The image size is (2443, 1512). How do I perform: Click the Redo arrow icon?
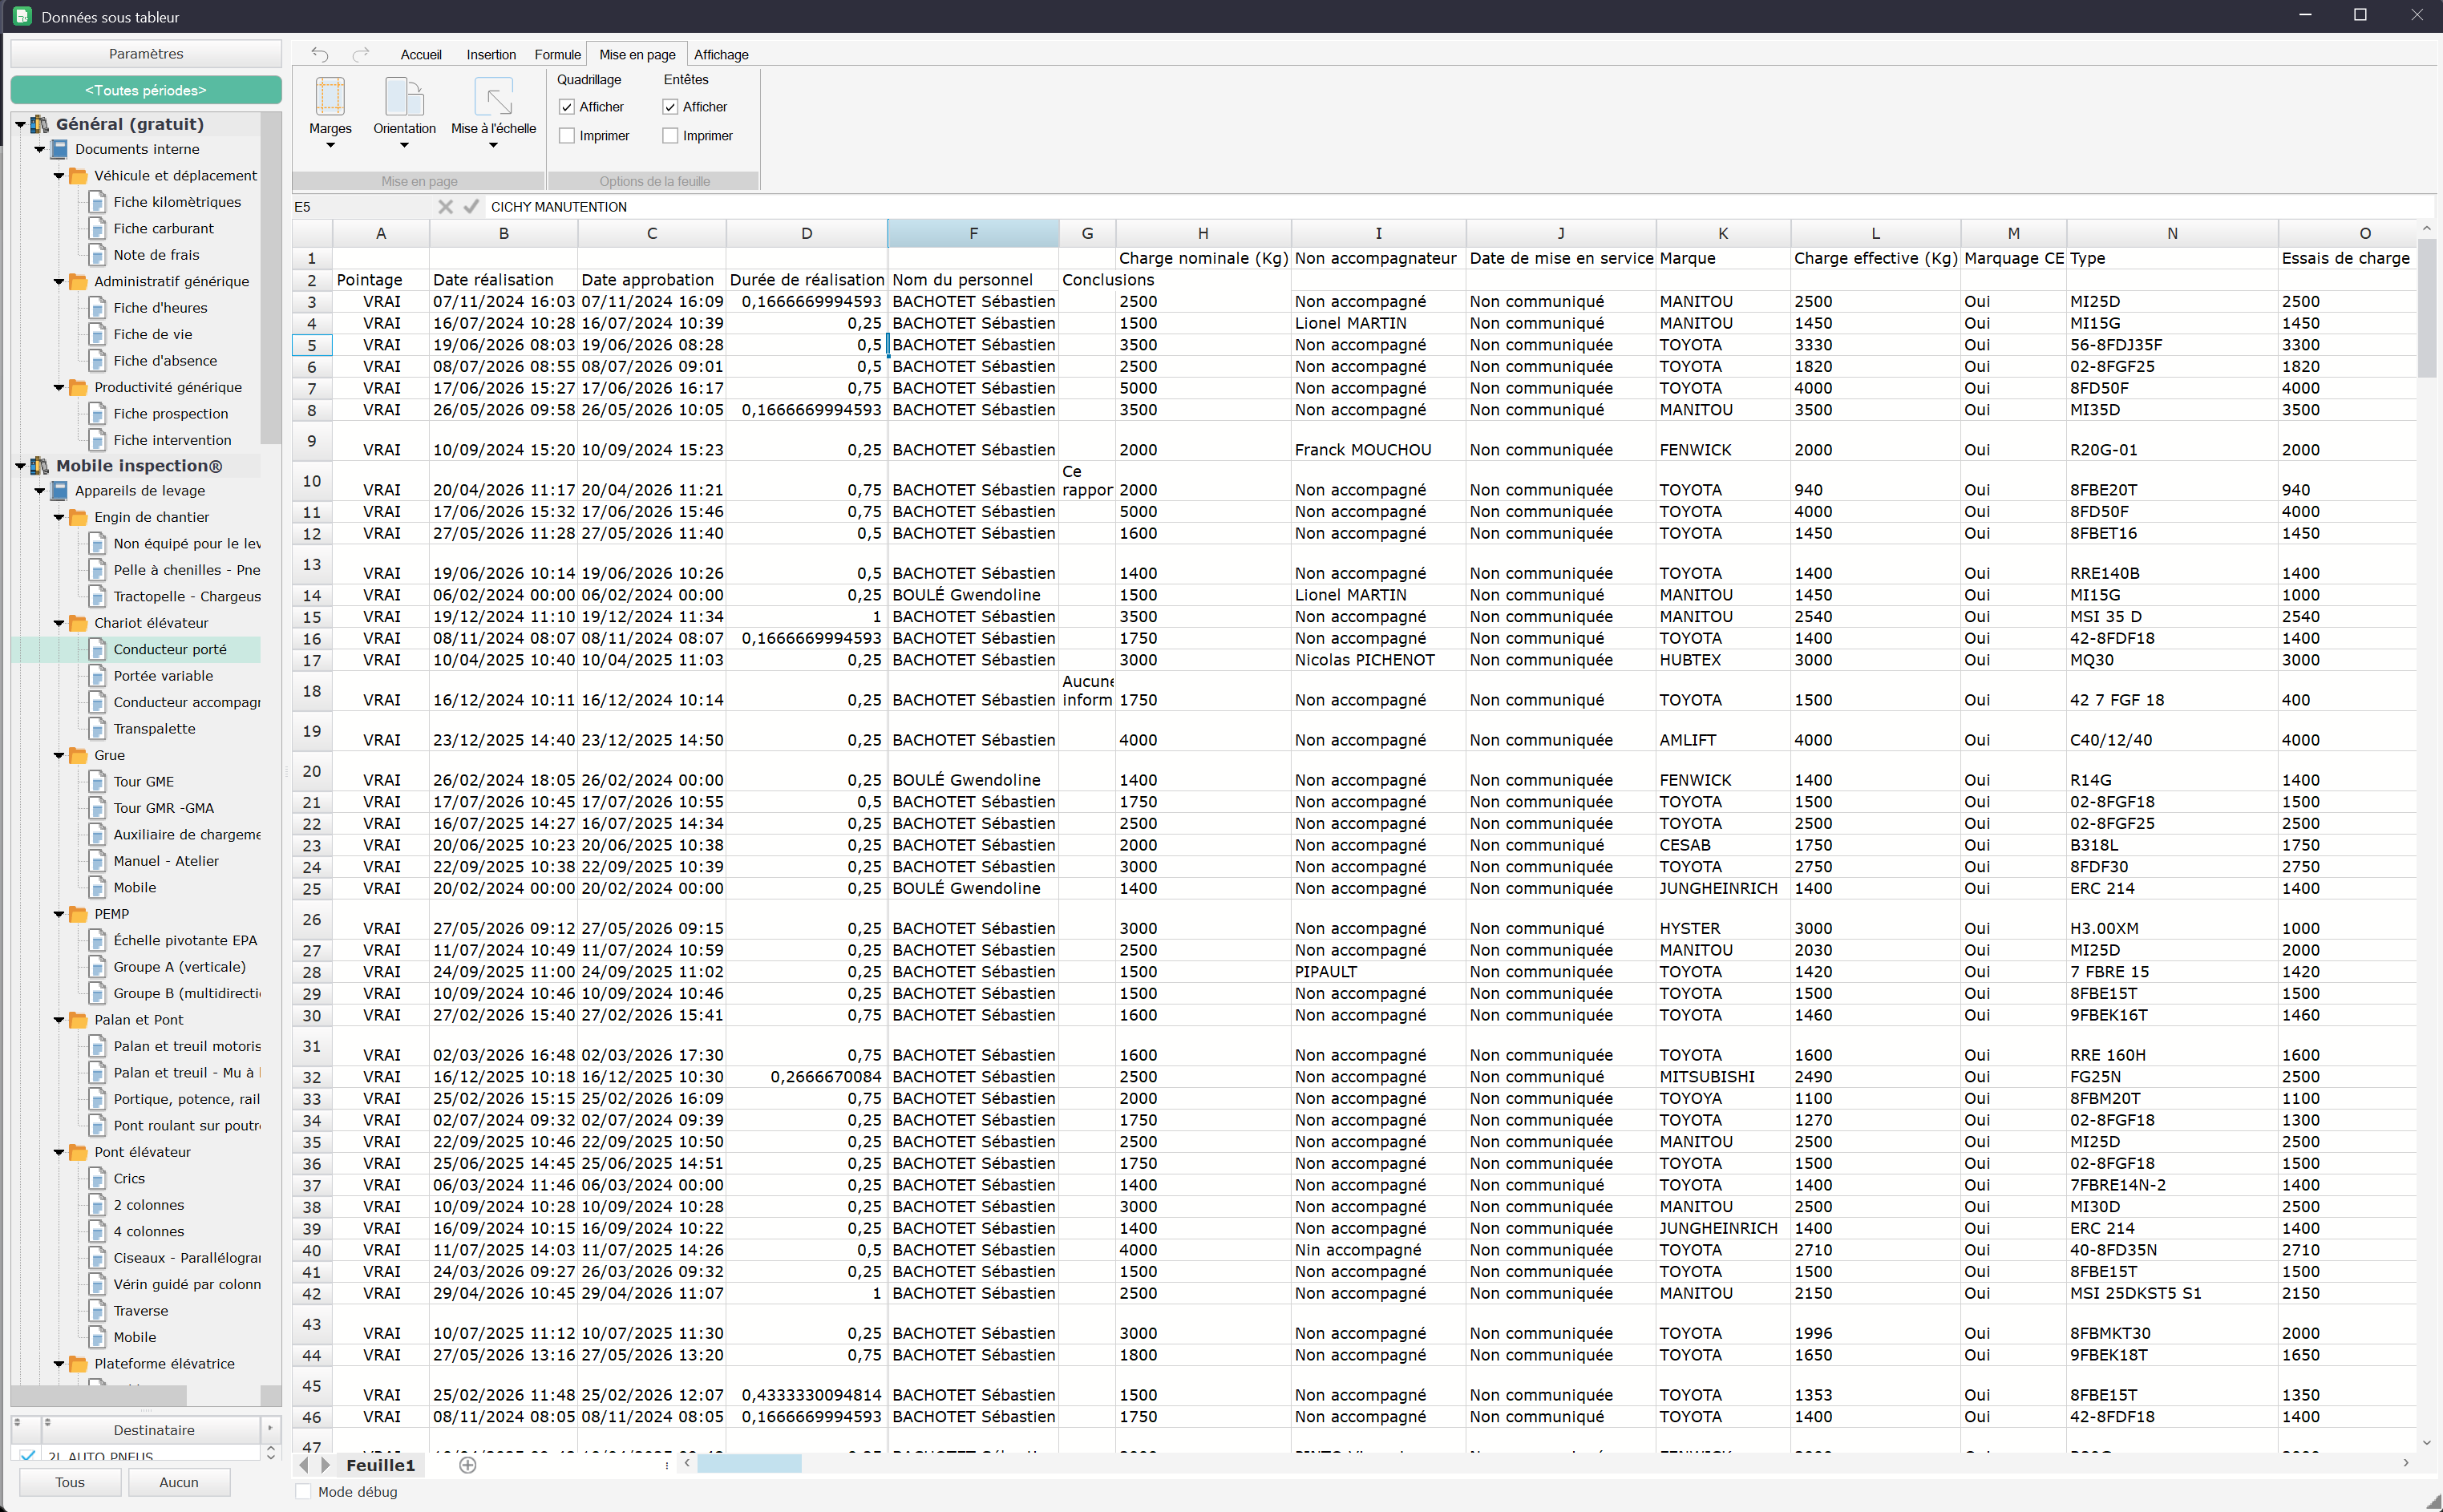pos(361,54)
